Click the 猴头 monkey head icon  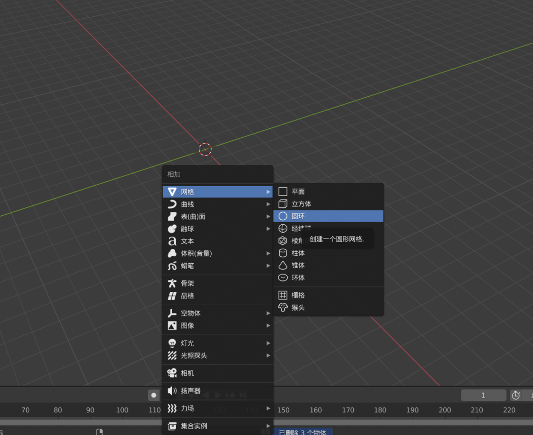pyautogui.click(x=283, y=308)
